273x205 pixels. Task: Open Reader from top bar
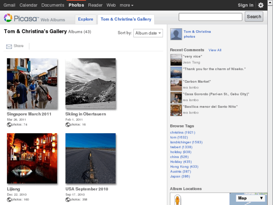tap(95, 5)
